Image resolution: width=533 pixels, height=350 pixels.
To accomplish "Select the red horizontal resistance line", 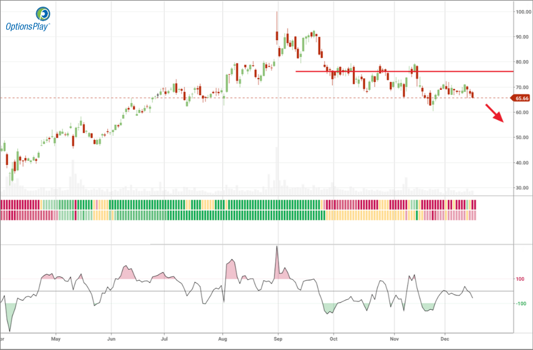I will coord(391,71).
